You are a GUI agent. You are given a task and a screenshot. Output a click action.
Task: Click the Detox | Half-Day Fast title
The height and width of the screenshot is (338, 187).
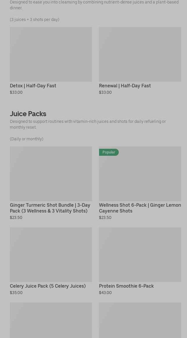[x=33, y=86]
